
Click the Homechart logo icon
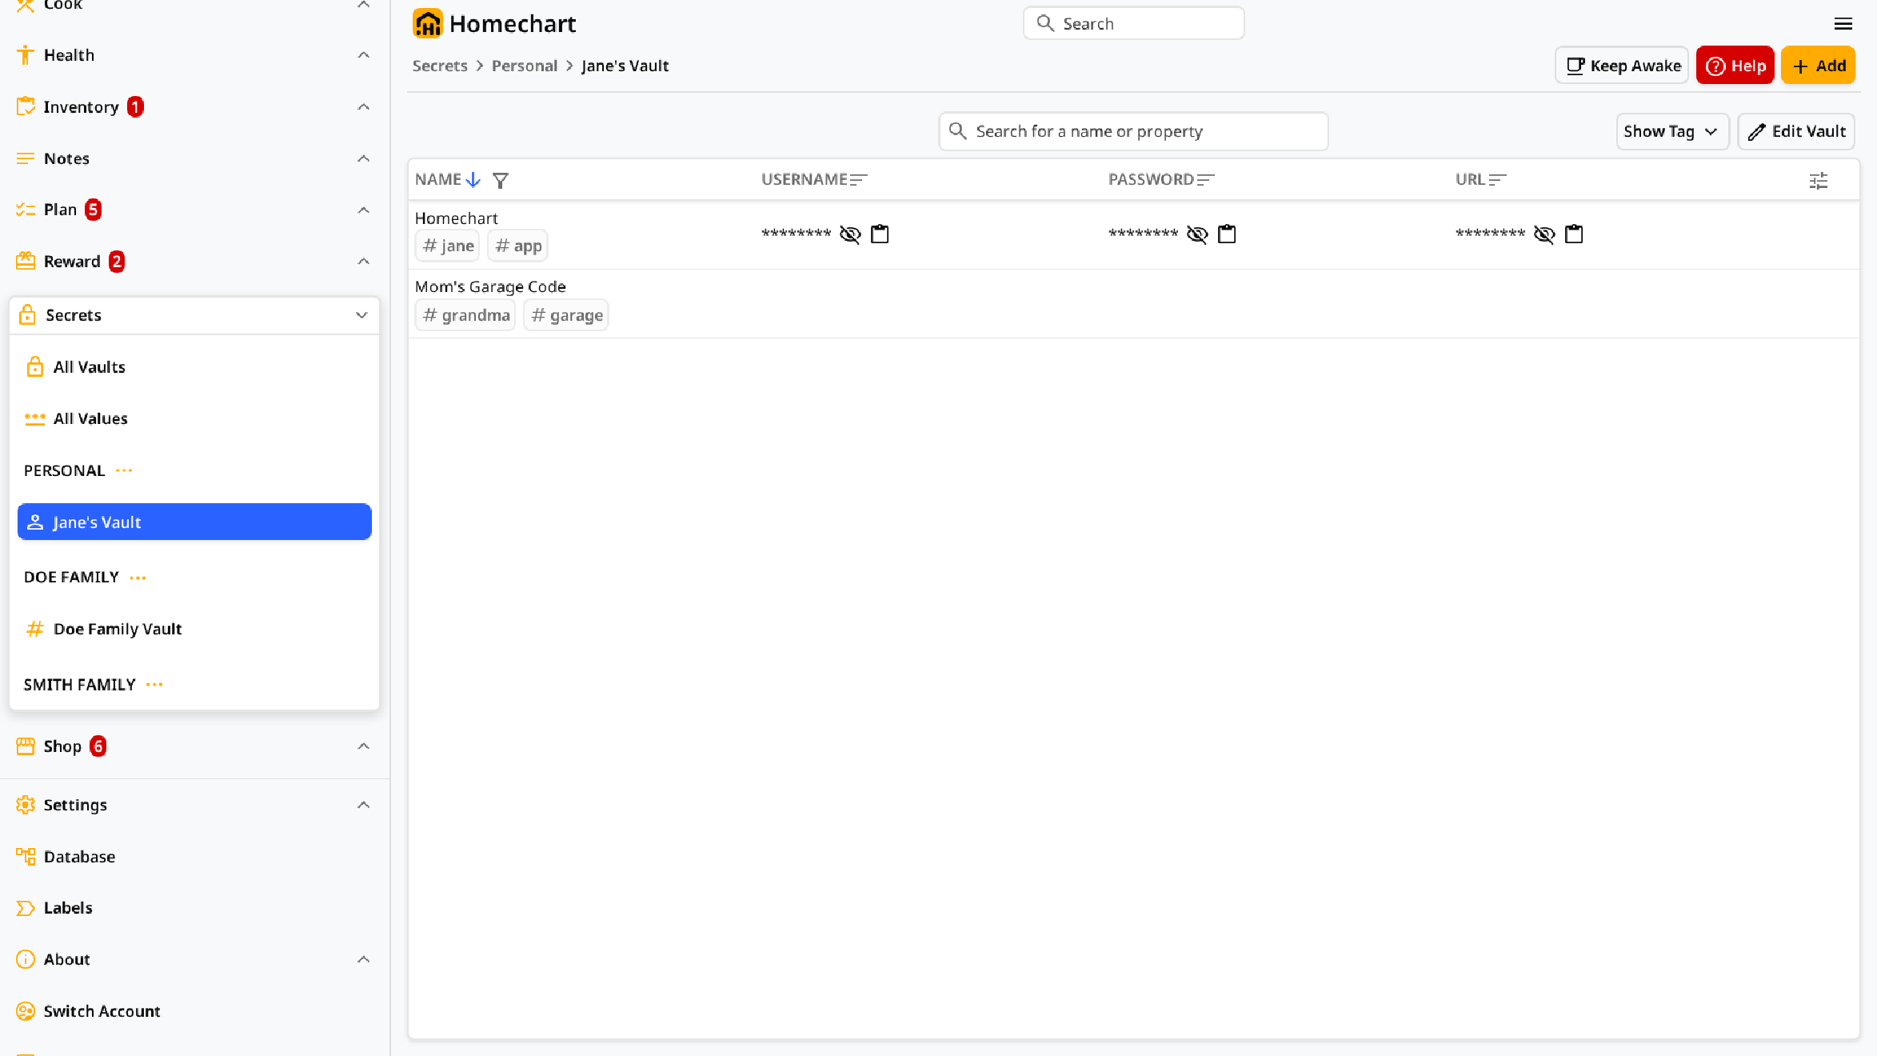point(427,24)
